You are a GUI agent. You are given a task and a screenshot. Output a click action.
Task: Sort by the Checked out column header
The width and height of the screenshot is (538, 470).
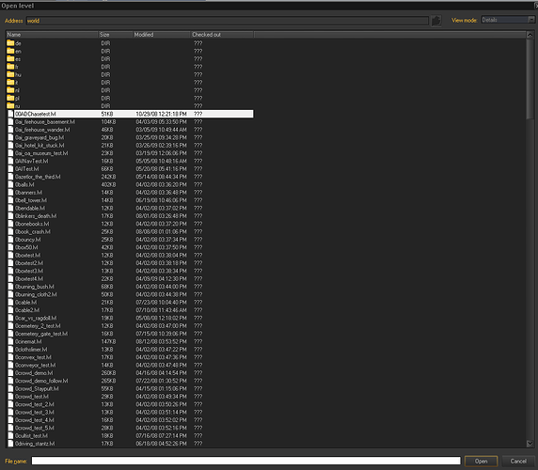pyautogui.click(x=222, y=35)
